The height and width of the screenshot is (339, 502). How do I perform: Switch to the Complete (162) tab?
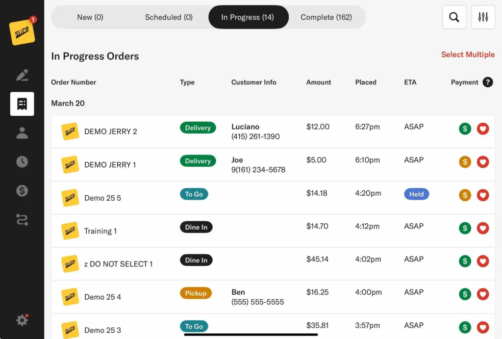pos(326,17)
